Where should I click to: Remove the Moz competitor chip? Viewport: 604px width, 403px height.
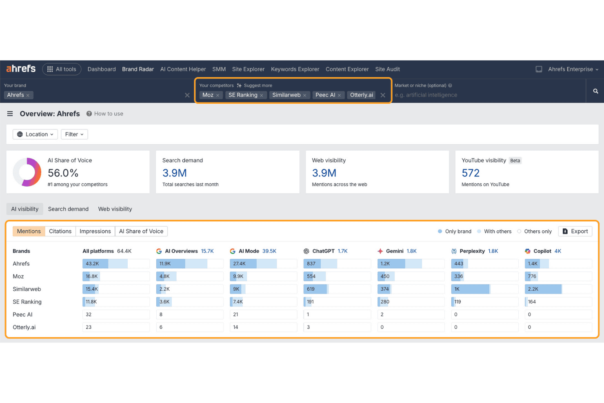[218, 95]
